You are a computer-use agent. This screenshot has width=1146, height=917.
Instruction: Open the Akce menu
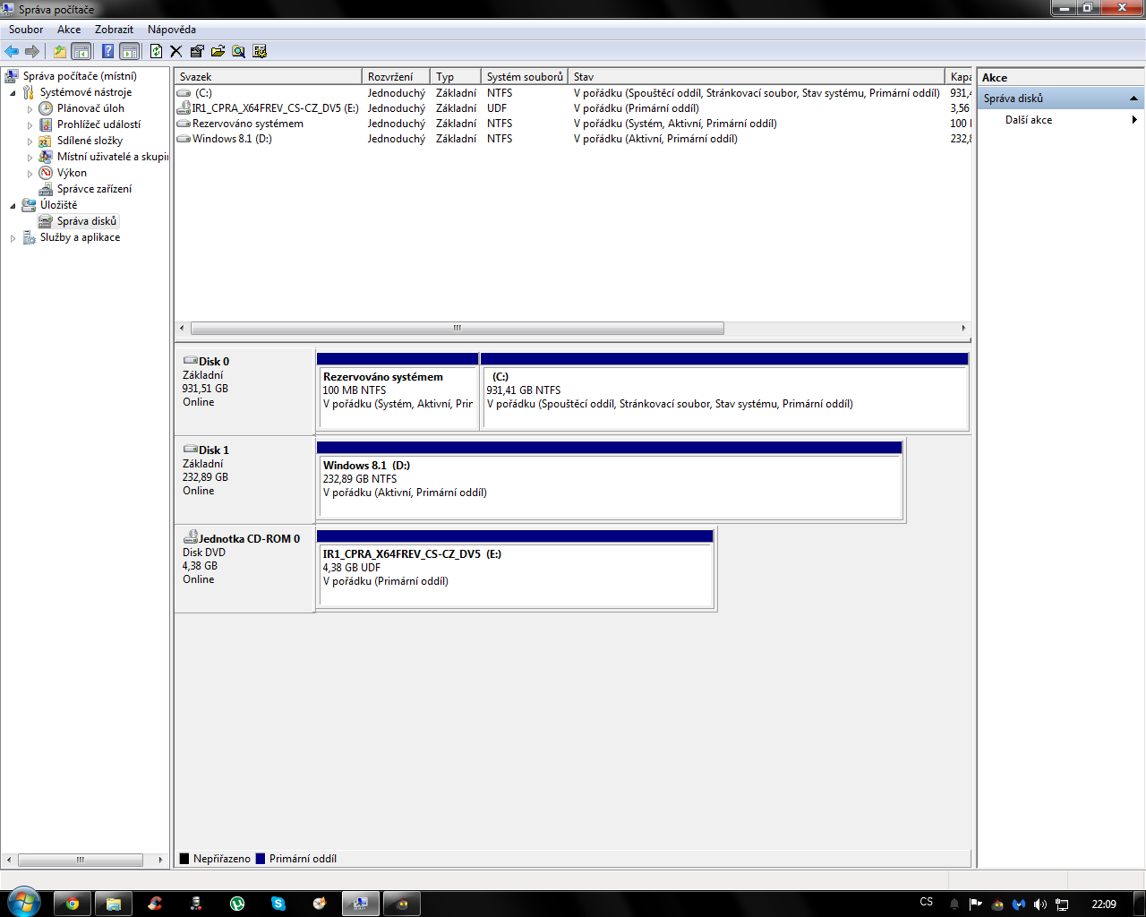point(69,30)
